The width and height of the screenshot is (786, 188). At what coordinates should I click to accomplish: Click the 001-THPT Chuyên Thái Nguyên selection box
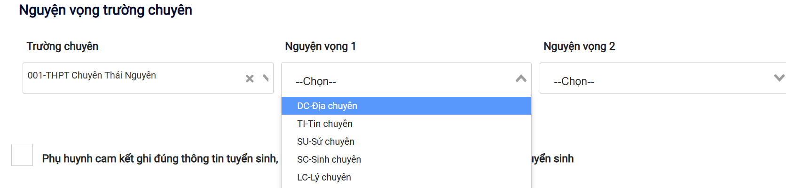[x=132, y=76]
